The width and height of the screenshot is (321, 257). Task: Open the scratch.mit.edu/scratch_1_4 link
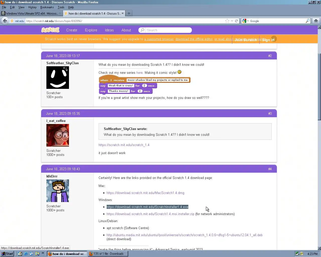124,145
